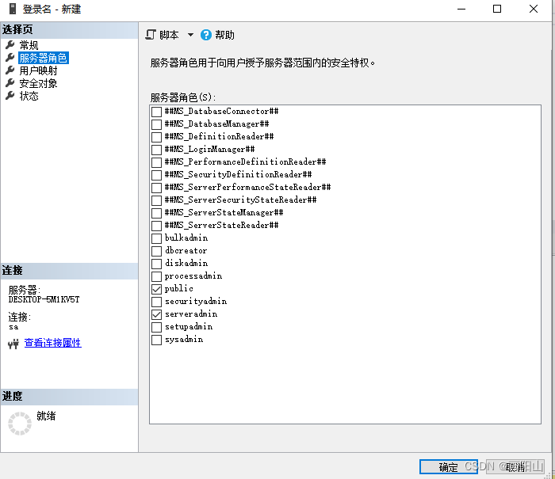Tick the processadmin checkbox
The image size is (555, 479).
point(156,276)
